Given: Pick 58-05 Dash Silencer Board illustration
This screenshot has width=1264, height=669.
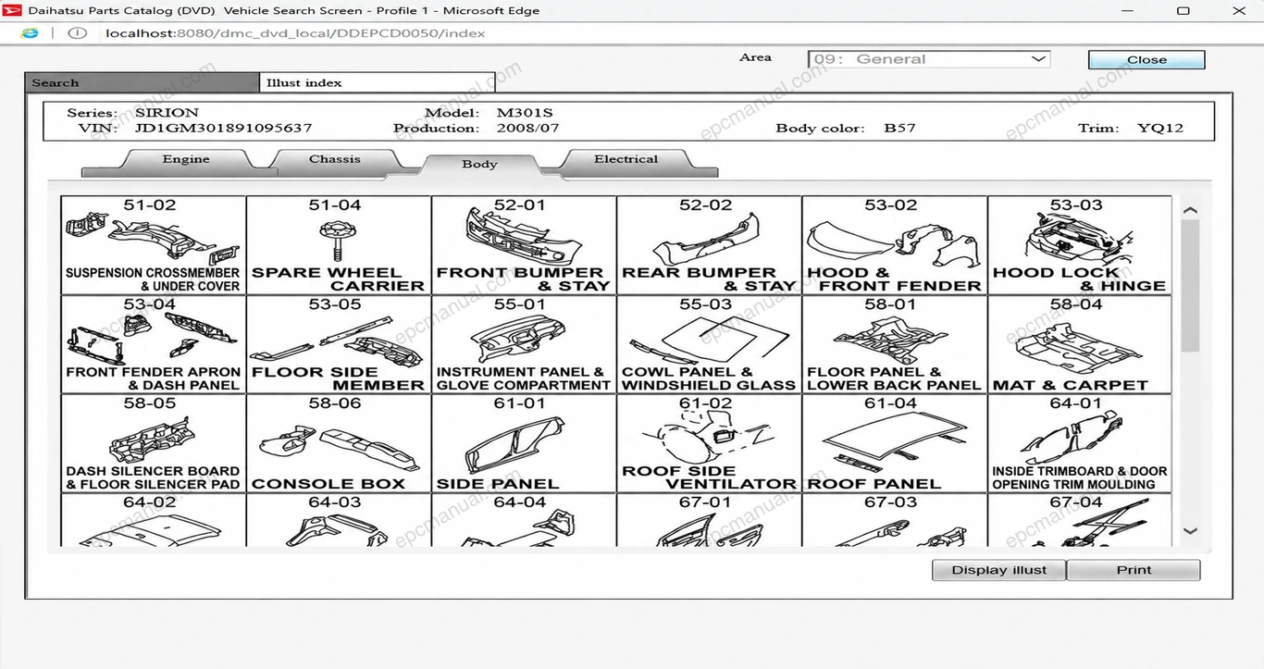Looking at the screenshot, I should (x=154, y=443).
